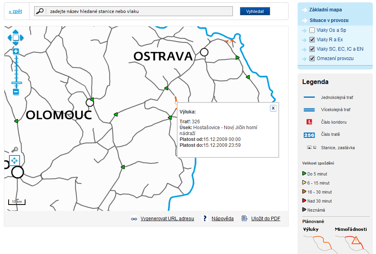376x254 pixels.
Task: Click the zoom out minus button
Action: coord(16,92)
